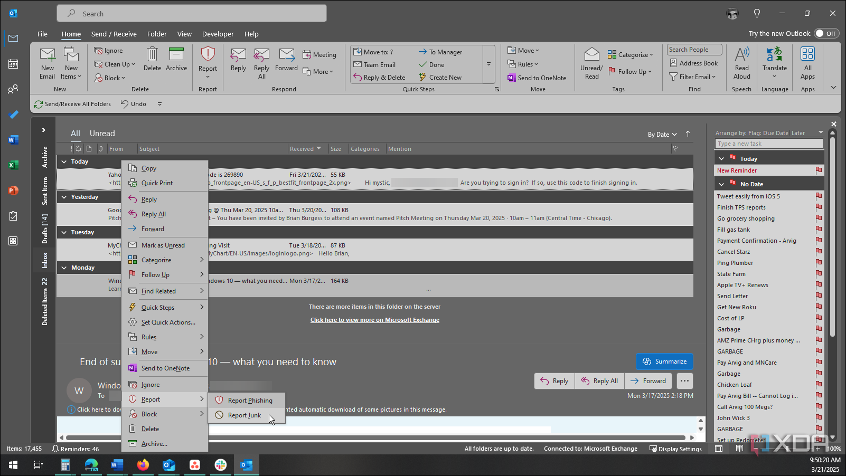Toggle the flag on Fill gas tank task

[x=819, y=230]
